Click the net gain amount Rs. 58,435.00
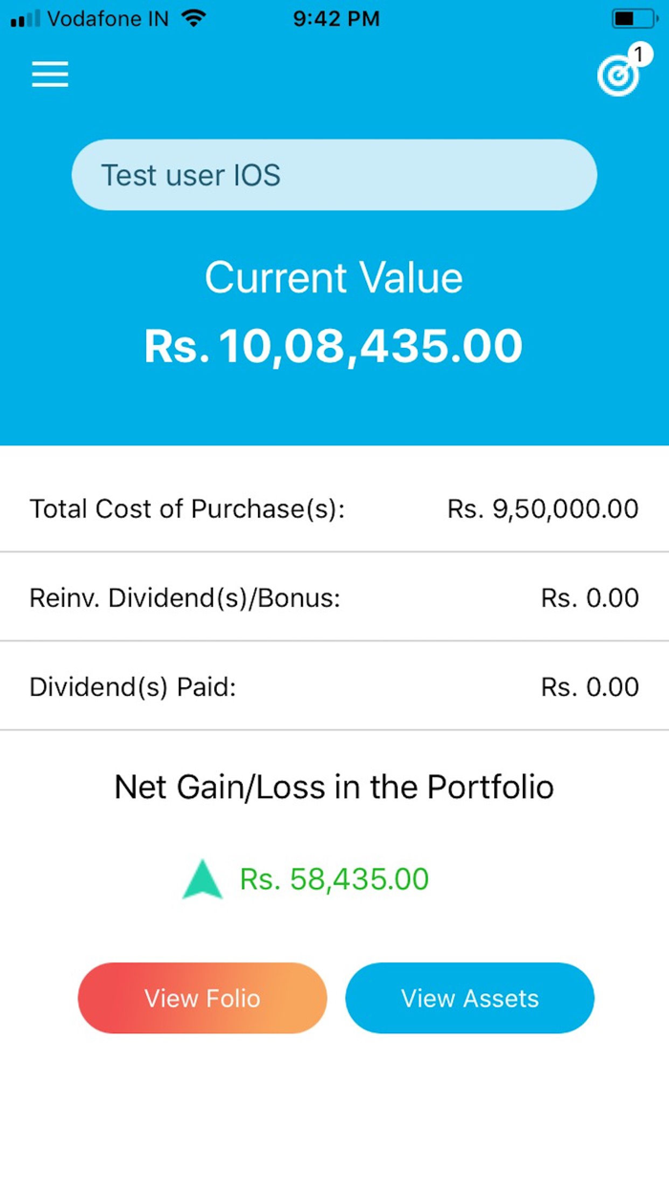The height and width of the screenshot is (1189, 669). [334, 878]
